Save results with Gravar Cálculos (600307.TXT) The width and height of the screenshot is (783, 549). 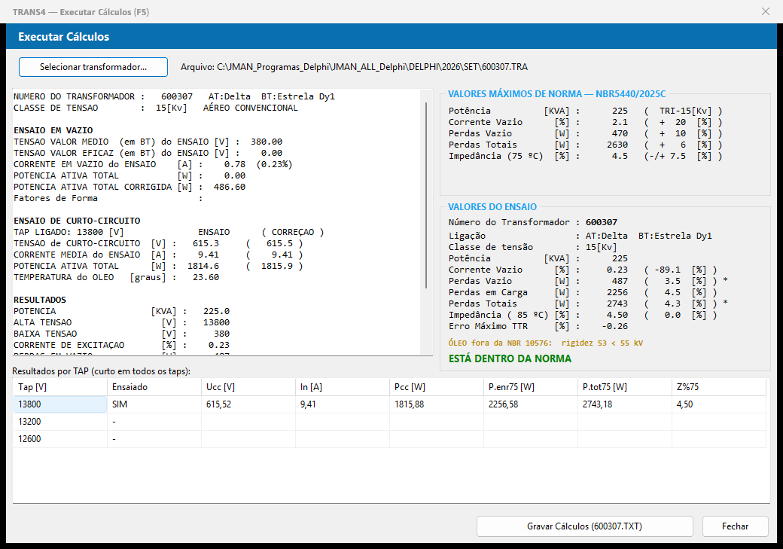[585, 526]
